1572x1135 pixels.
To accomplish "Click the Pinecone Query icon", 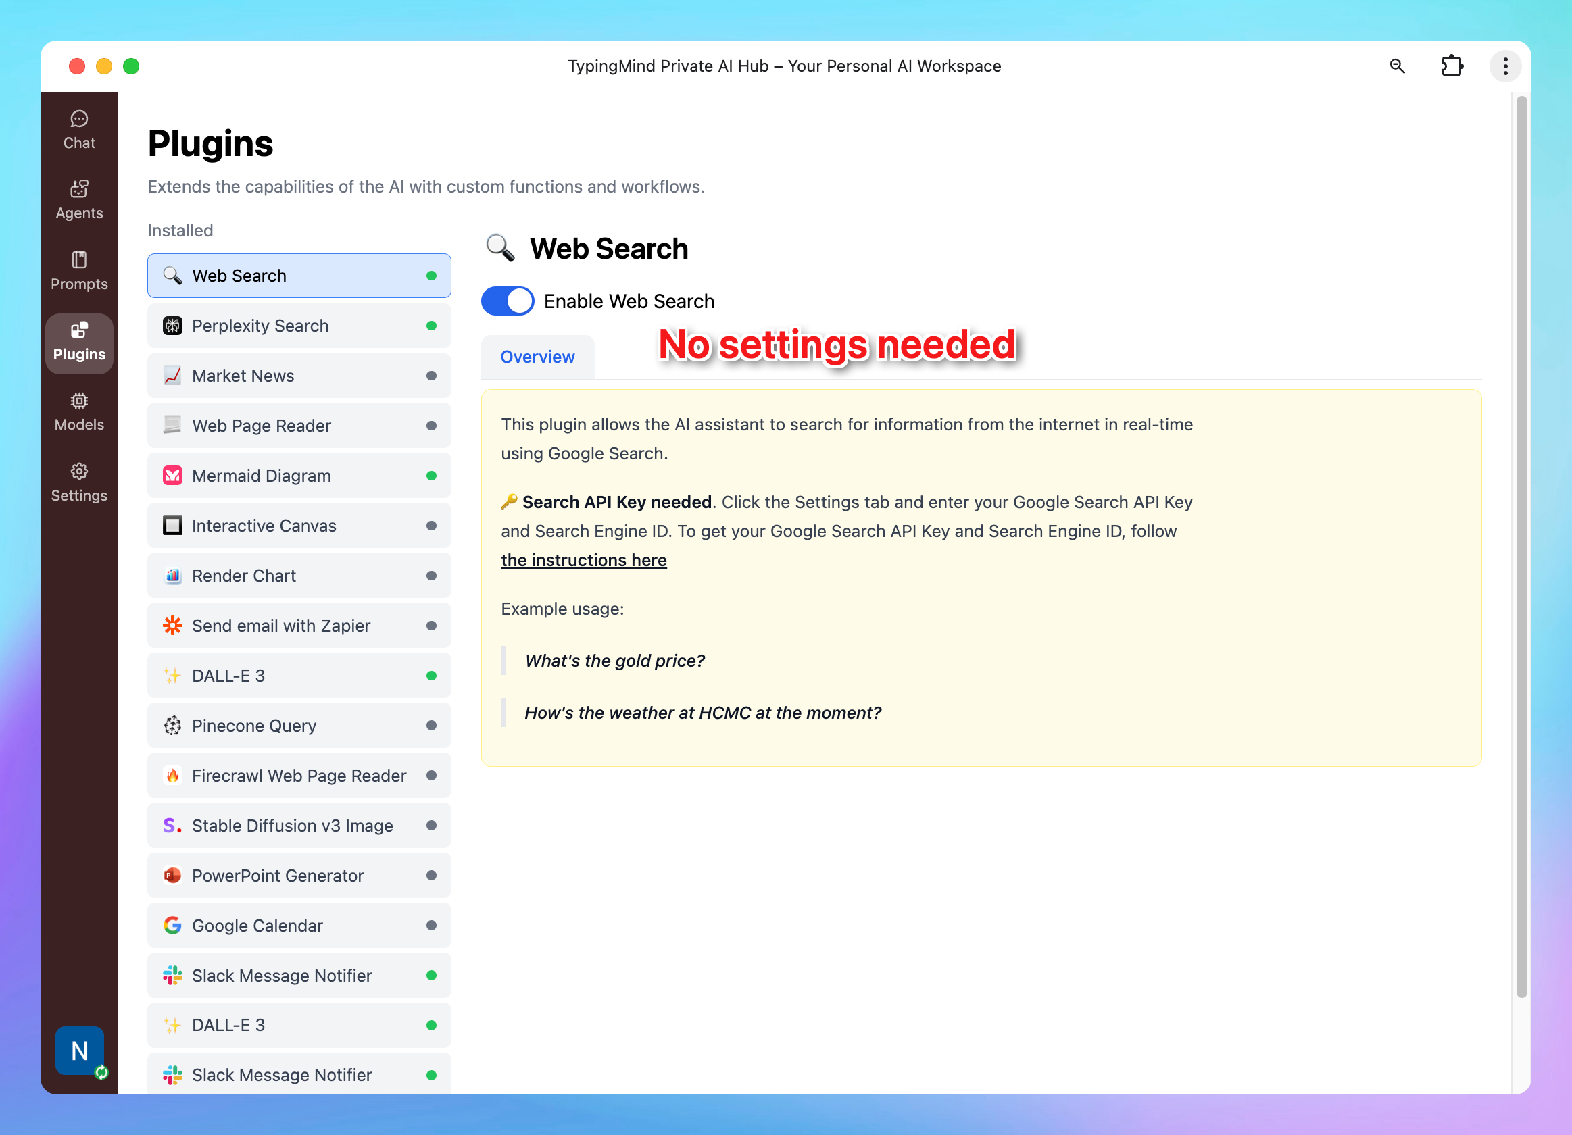I will [x=172, y=726].
